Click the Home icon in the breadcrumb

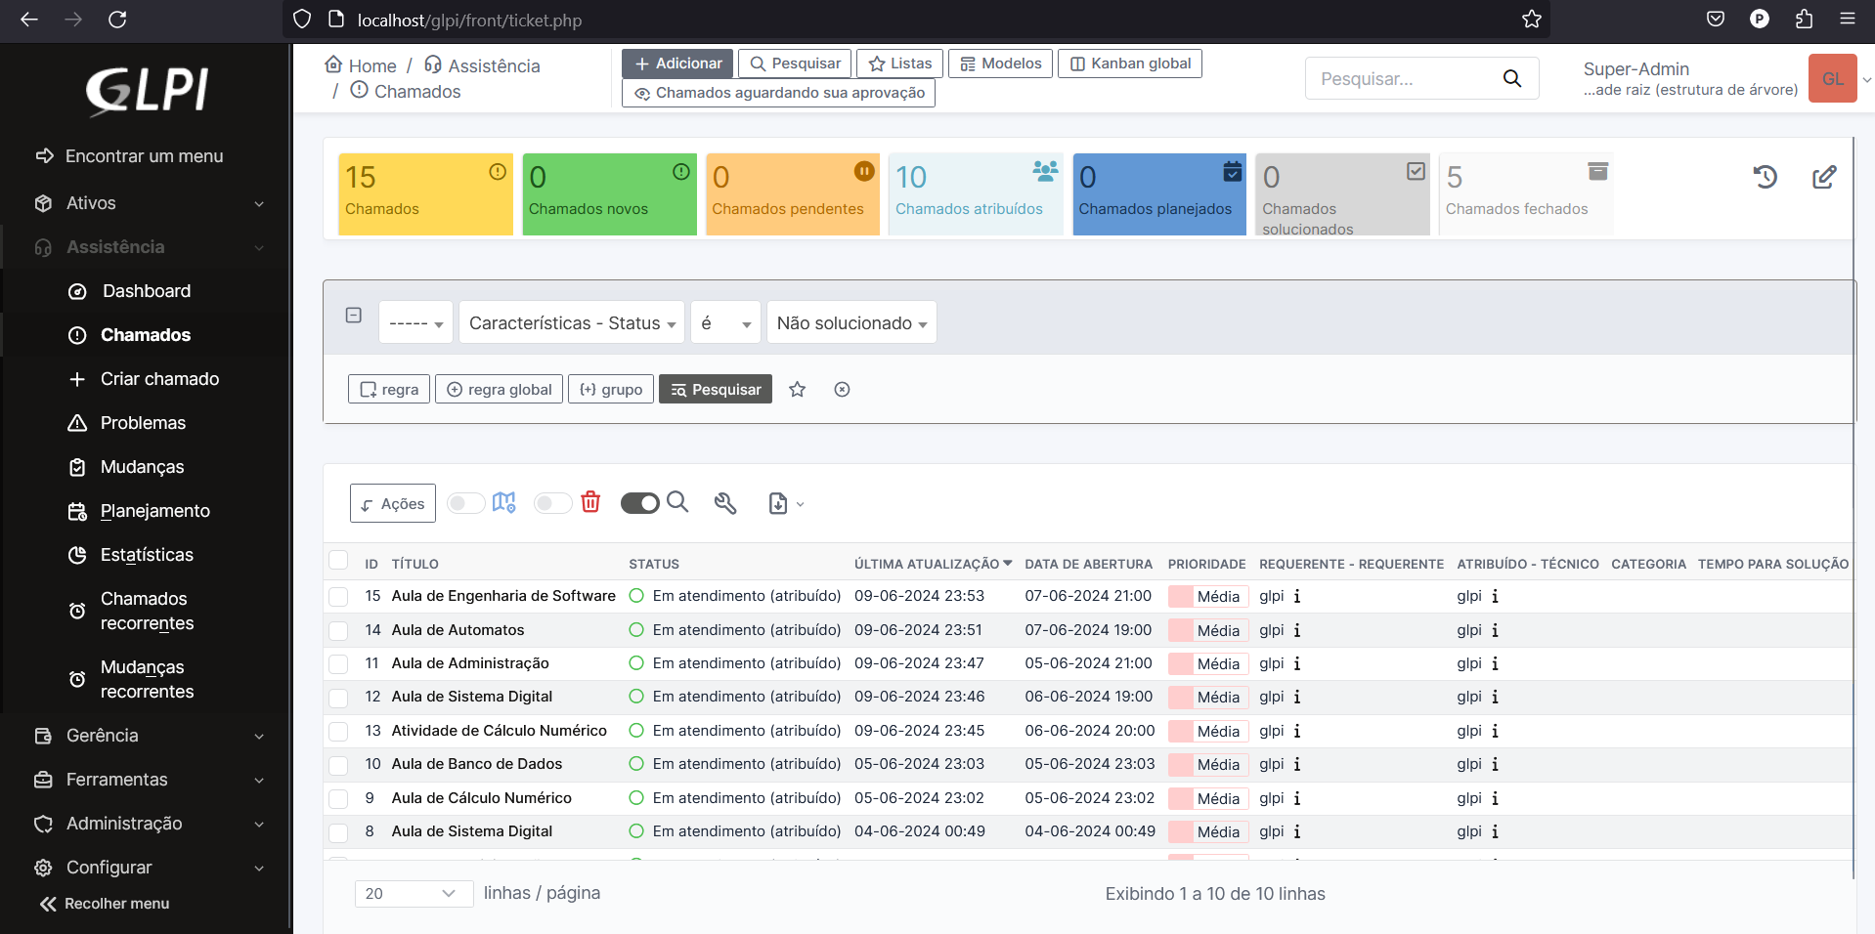[333, 64]
